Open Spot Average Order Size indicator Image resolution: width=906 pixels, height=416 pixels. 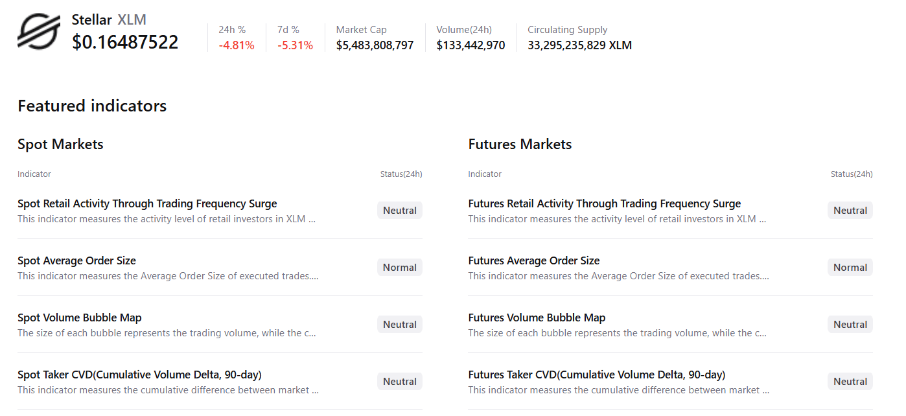[76, 261]
